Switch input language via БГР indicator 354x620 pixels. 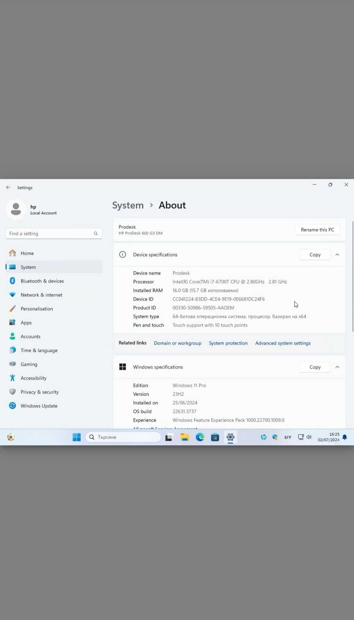tap(288, 437)
